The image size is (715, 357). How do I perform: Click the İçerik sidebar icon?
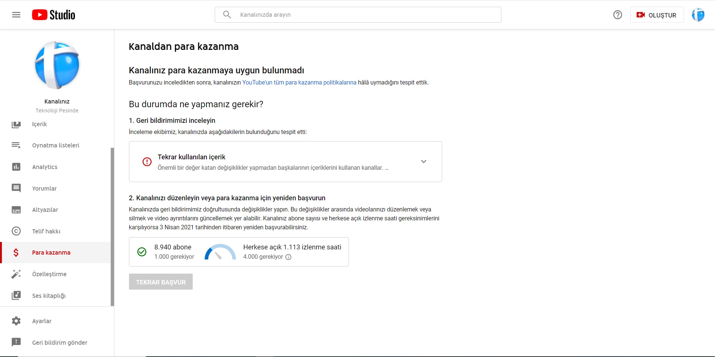coord(16,124)
